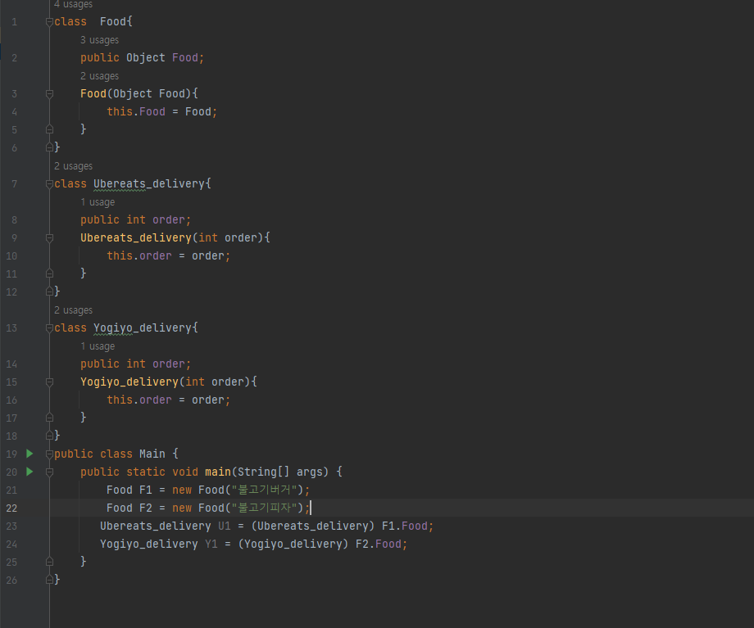Viewport: 754px width, 628px height.
Task: Click the underlined Ubereats_delivery class name on line 7
Action: pyautogui.click(x=148, y=184)
